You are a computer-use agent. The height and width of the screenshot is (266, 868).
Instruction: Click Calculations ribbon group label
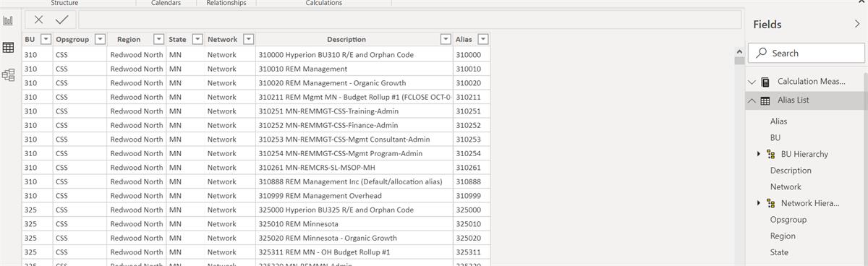(x=323, y=3)
